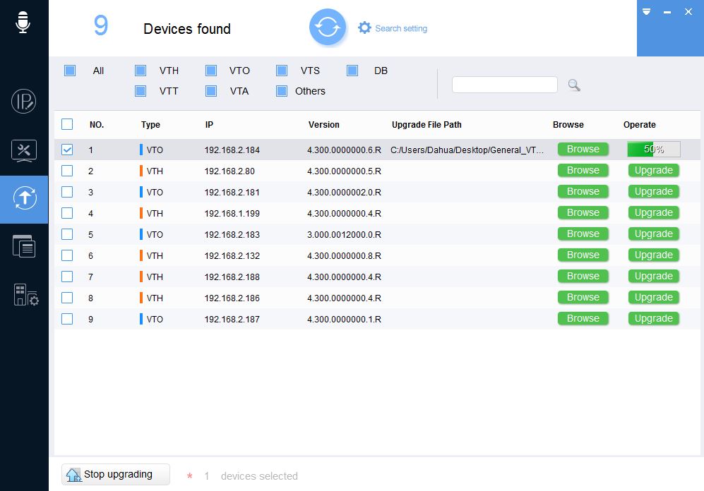The image size is (704, 491).
Task: Browse firmware for device 192.168.2.80
Action: tap(583, 171)
